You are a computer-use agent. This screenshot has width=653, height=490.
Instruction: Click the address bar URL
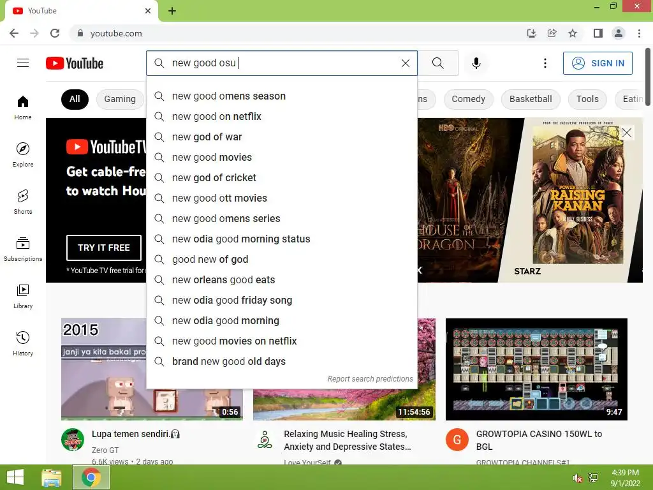point(116,33)
